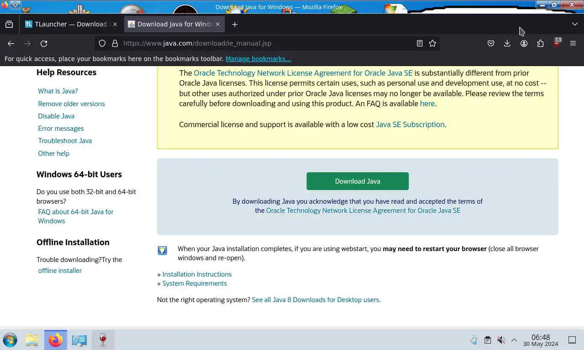This screenshot has height=350, width=584.
Task: Click the 'Help Resources' heading
Action: [66, 72]
